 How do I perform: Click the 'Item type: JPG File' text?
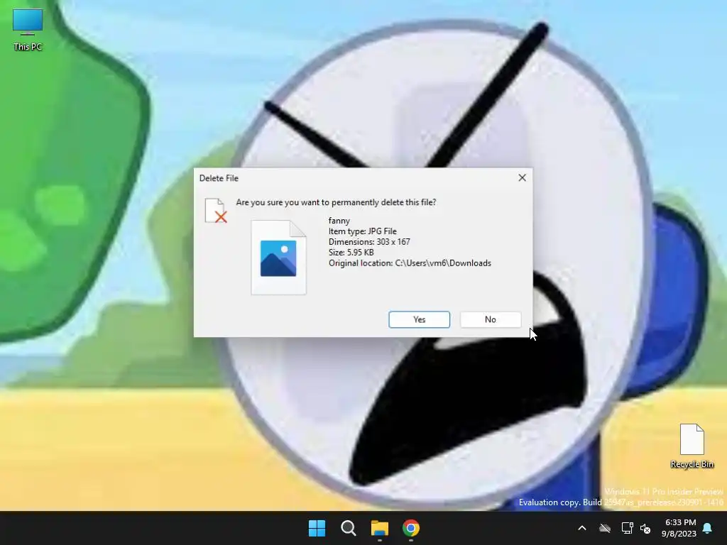(x=363, y=231)
